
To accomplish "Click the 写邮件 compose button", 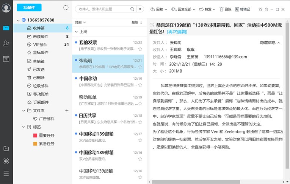I will pos(29,8).
